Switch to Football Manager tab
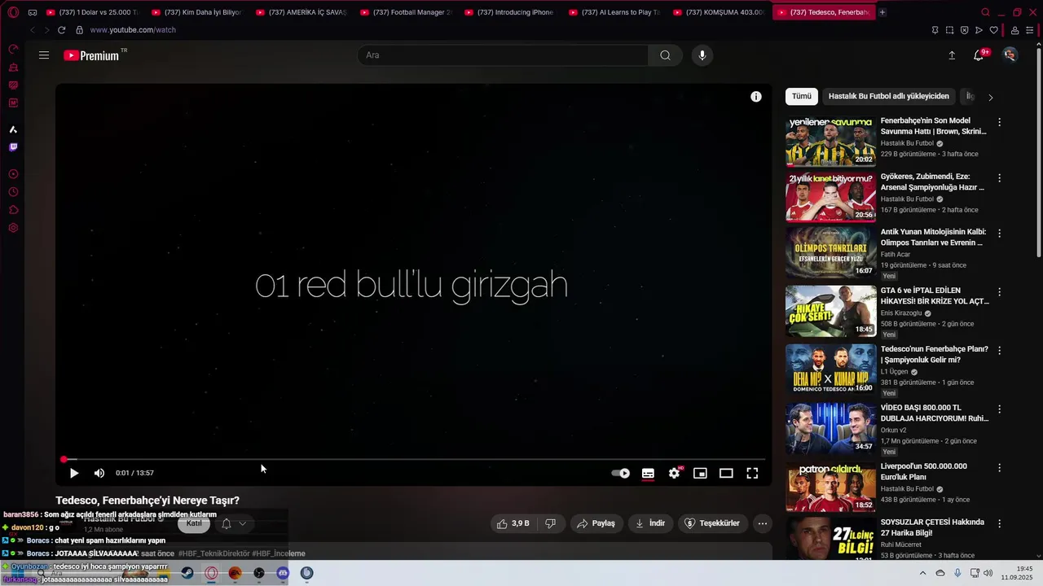 tap(407, 12)
